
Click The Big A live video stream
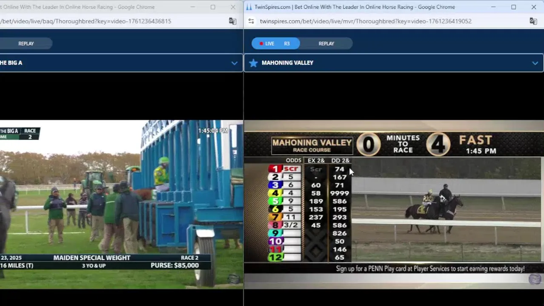[x=121, y=204]
